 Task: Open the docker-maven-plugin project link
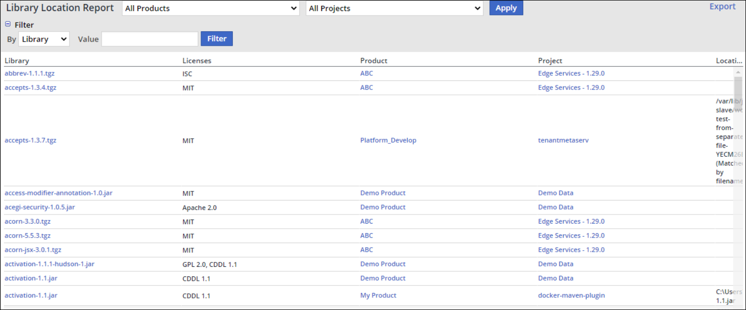tap(571, 295)
